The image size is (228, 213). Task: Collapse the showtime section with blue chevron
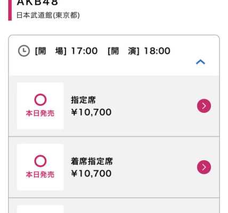coord(200,62)
